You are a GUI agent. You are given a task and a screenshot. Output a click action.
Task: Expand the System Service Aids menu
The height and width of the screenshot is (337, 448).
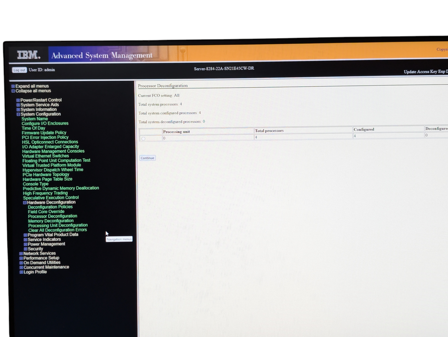[x=18, y=105]
